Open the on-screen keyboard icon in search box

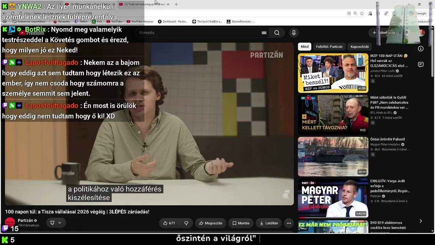264,33
